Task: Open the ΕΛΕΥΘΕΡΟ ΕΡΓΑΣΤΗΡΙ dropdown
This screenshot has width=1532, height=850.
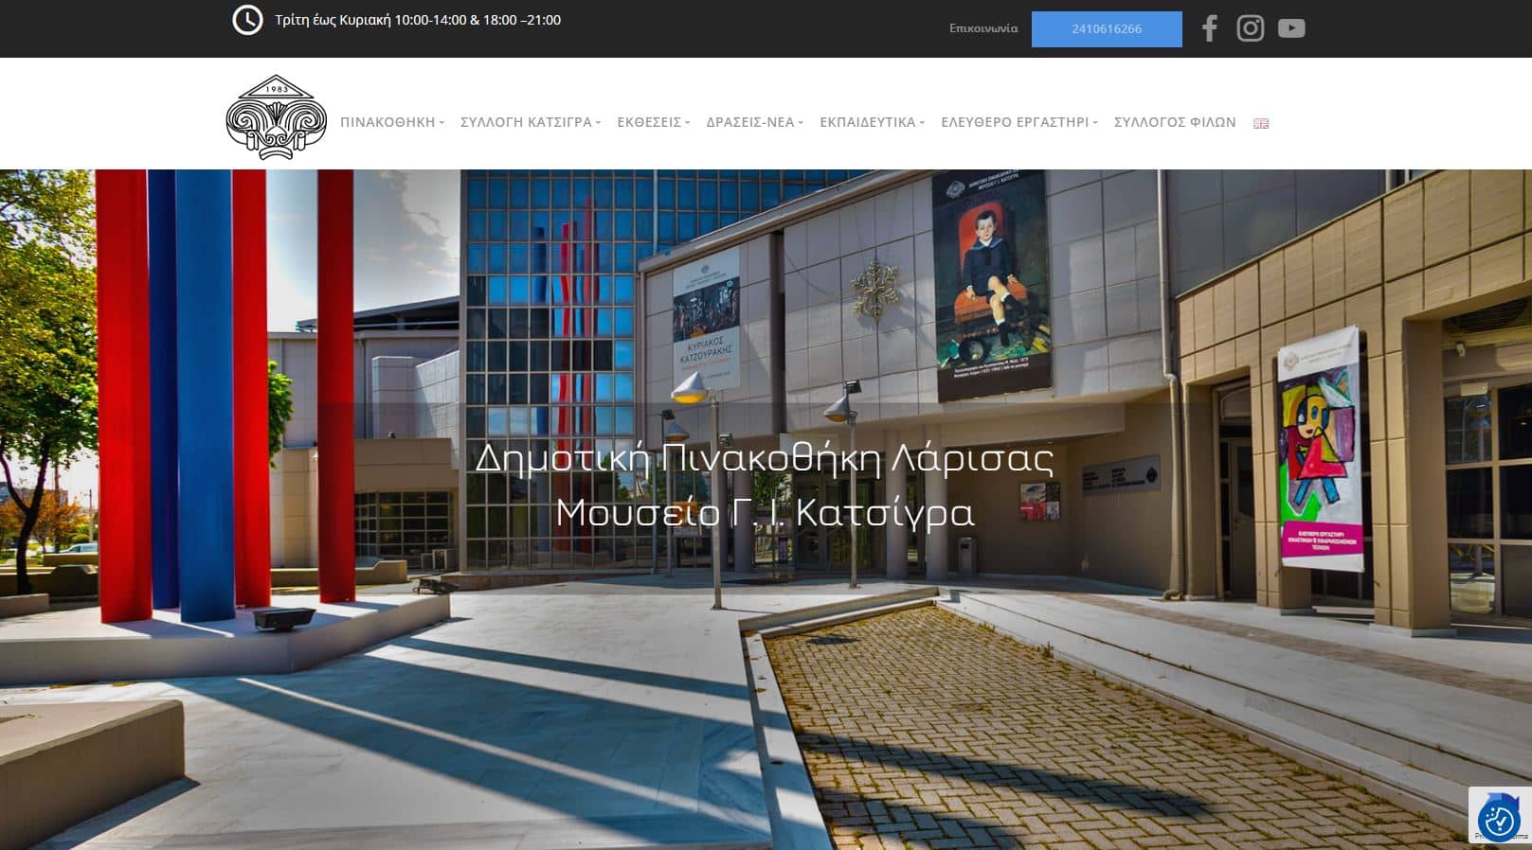Action: pyautogui.click(x=1018, y=122)
